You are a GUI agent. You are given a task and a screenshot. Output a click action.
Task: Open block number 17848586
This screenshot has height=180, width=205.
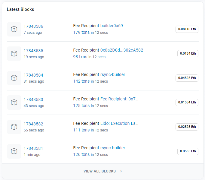[x=33, y=26]
